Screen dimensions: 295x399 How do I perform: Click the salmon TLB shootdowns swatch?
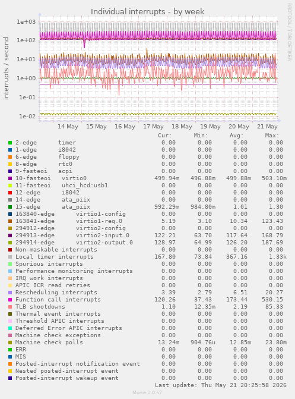pos(10,307)
